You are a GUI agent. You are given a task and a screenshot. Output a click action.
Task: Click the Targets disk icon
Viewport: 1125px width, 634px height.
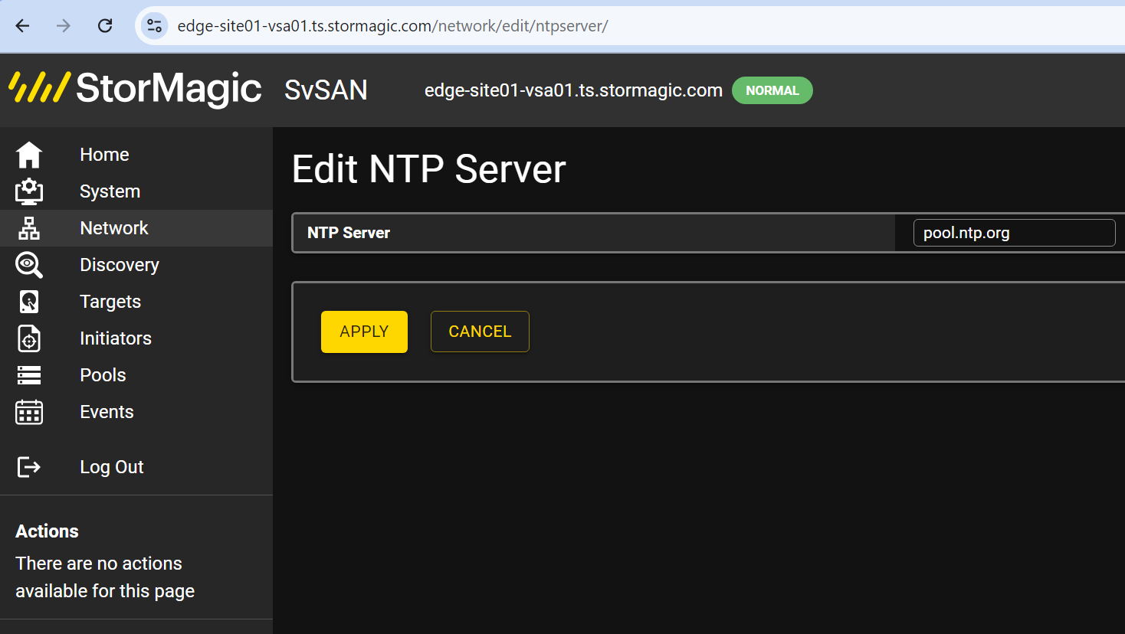tap(29, 302)
